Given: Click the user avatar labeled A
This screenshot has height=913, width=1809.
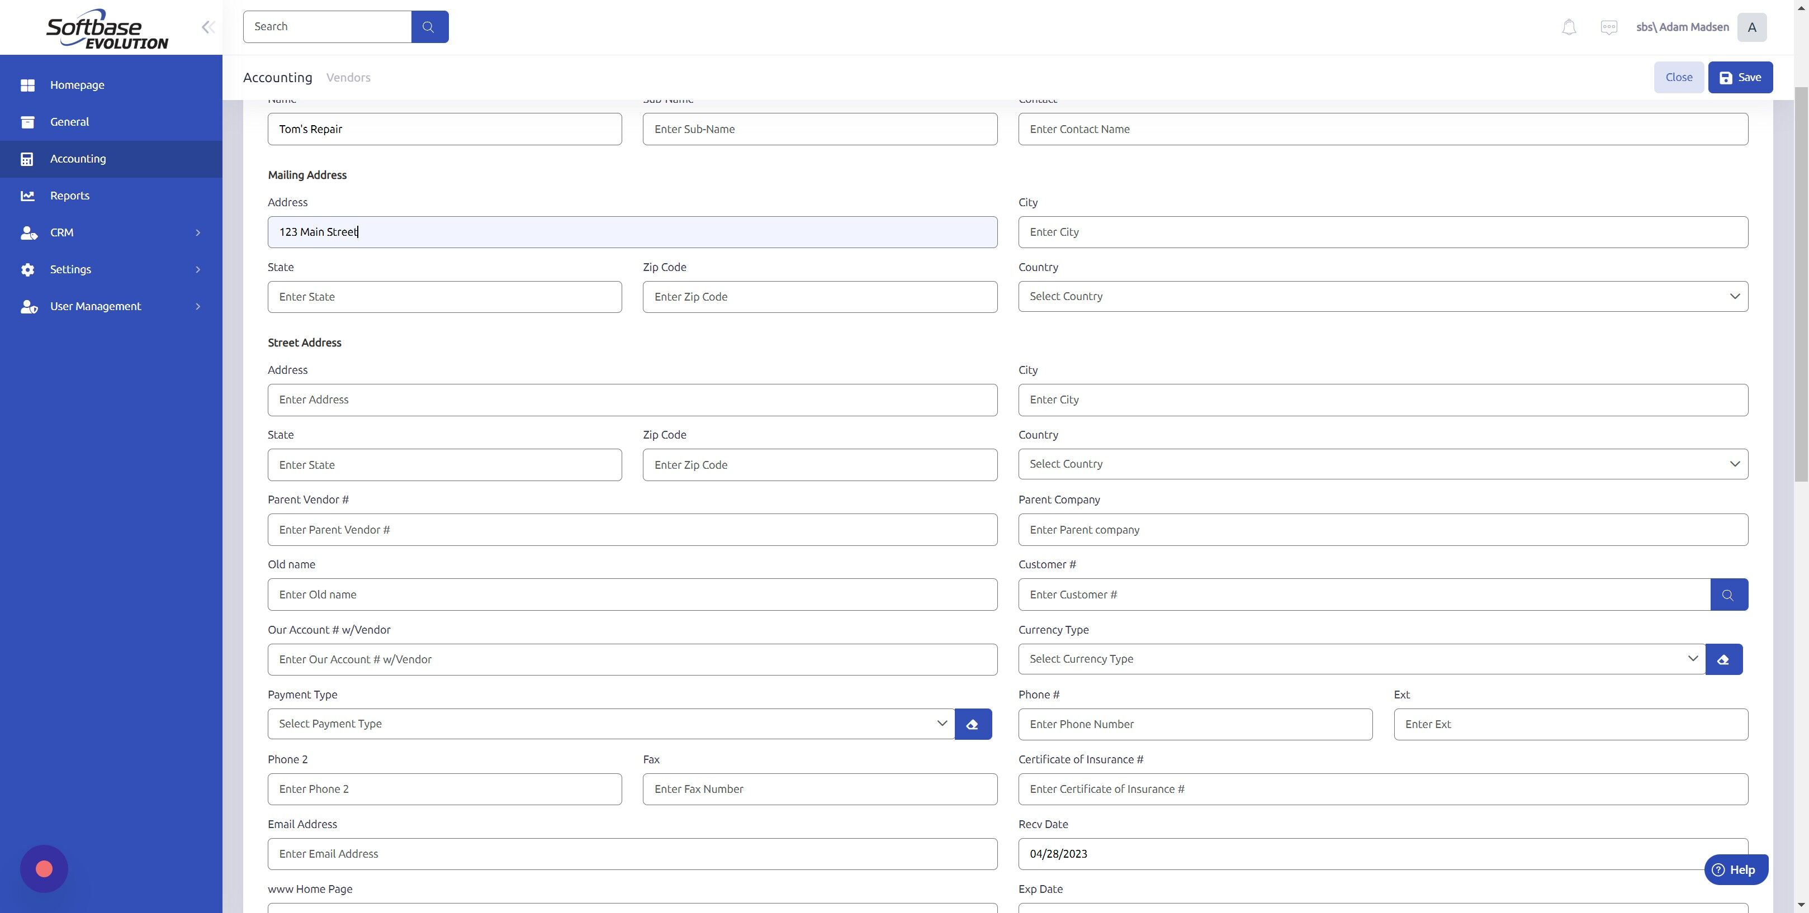Looking at the screenshot, I should 1752,27.
